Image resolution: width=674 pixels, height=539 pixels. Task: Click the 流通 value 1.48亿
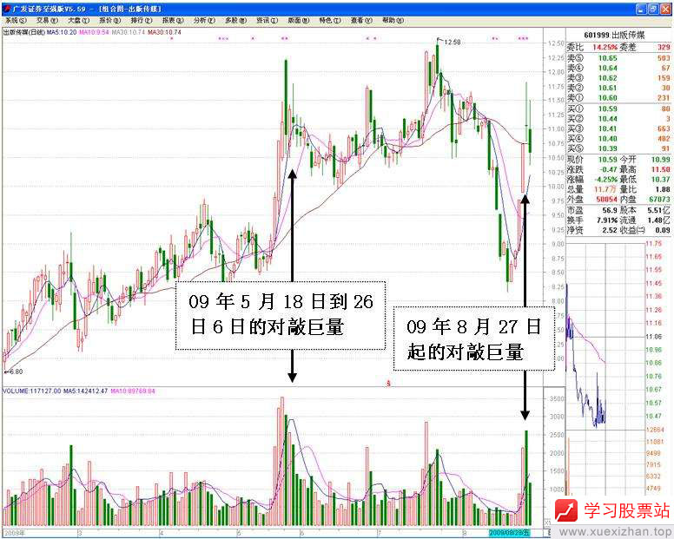click(659, 220)
